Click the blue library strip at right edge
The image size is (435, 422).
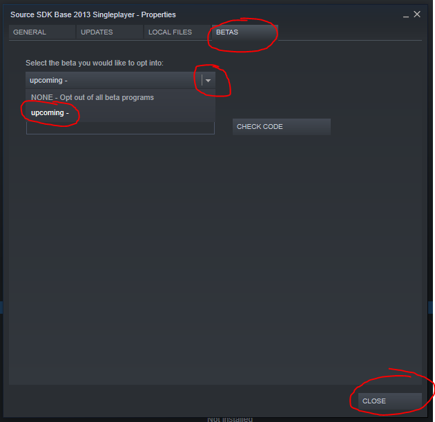point(431,308)
